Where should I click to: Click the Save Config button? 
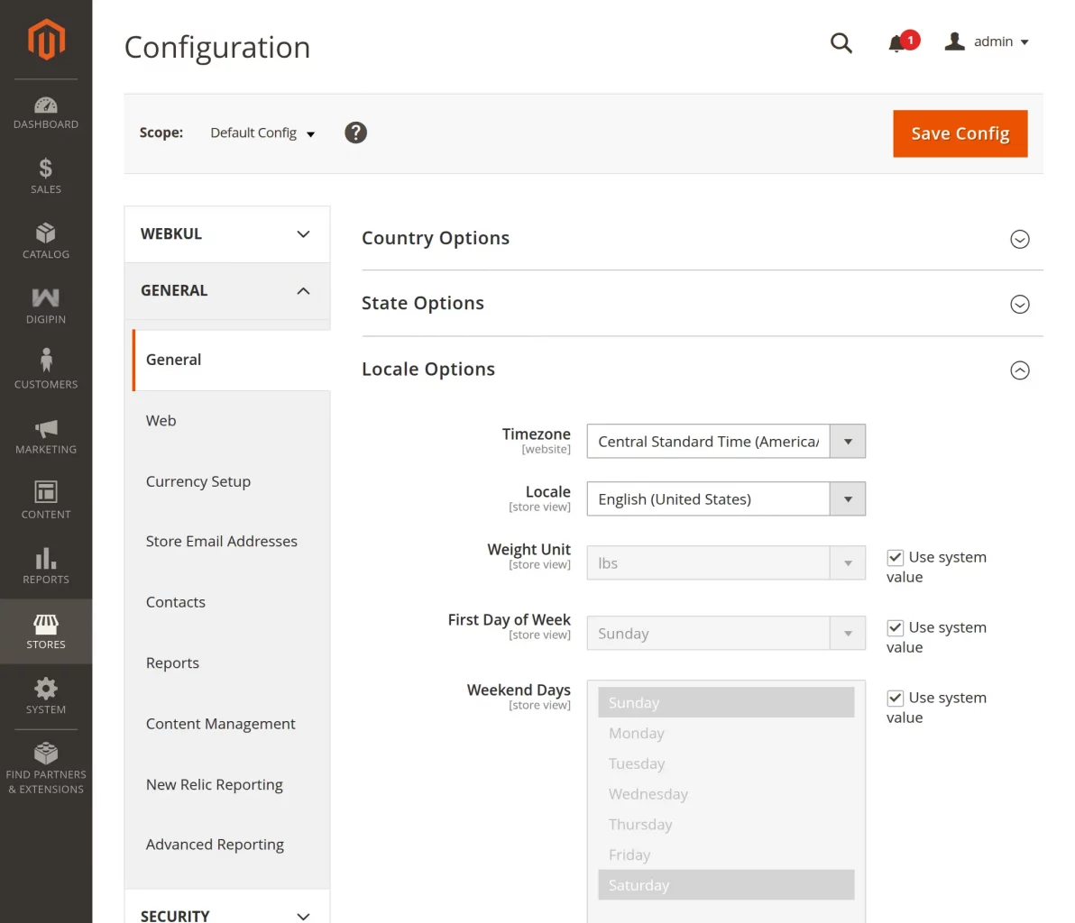960,133
